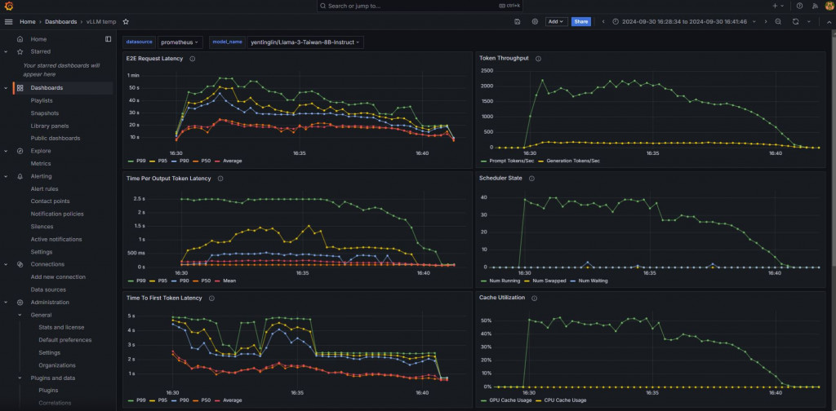This screenshot has width=836, height=411.
Task: Open Add new connection link
Action: click(x=58, y=276)
